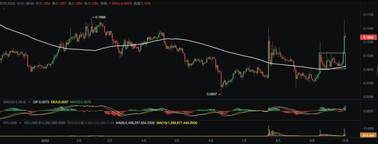This screenshot has width=378, height=144.
Task: Click the 开:0.1304 open price
Action: coord(43,4)
